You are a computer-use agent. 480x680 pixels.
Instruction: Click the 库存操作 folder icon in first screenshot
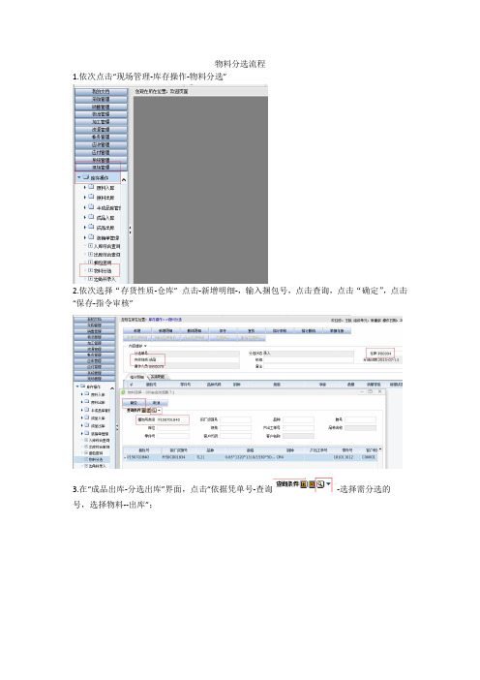pos(86,177)
